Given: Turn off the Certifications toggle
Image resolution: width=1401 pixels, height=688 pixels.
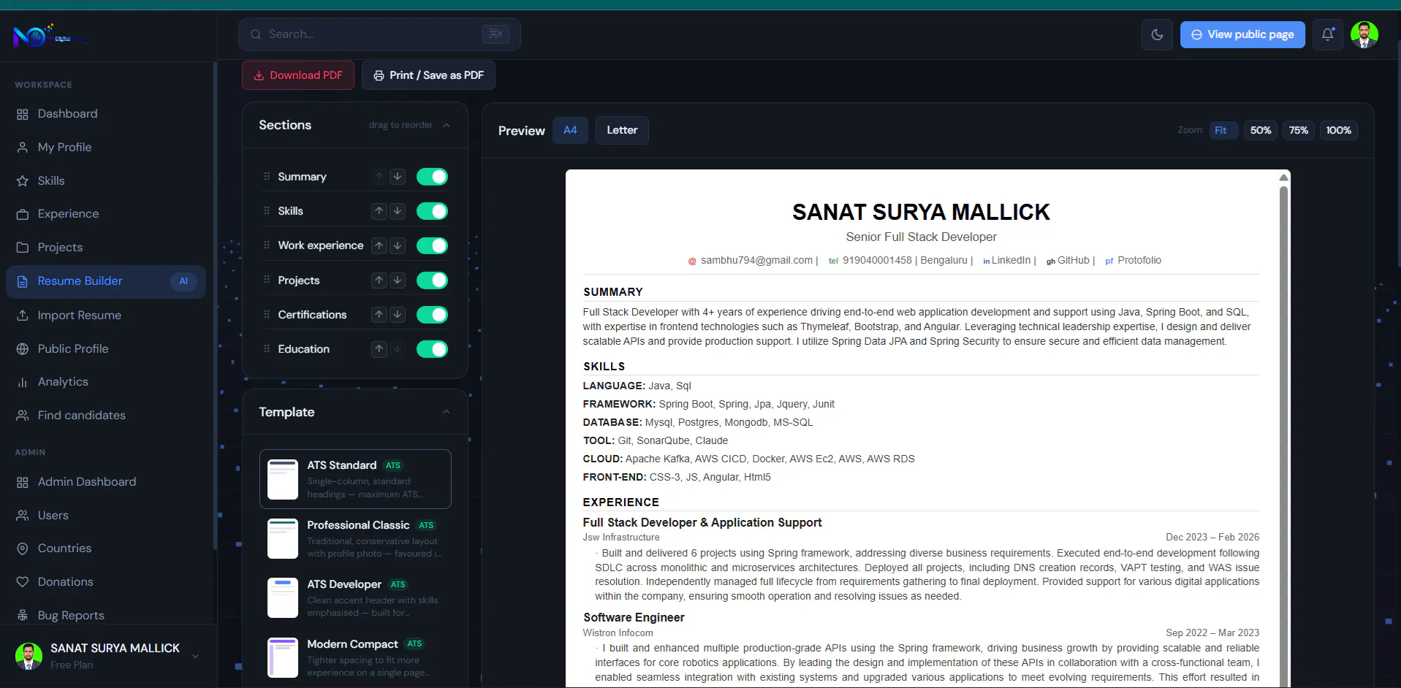Looking at the screenshot, I should coord(432,315).
